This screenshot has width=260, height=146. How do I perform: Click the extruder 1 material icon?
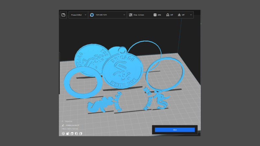pyautogui.click(x=92, y=15)
